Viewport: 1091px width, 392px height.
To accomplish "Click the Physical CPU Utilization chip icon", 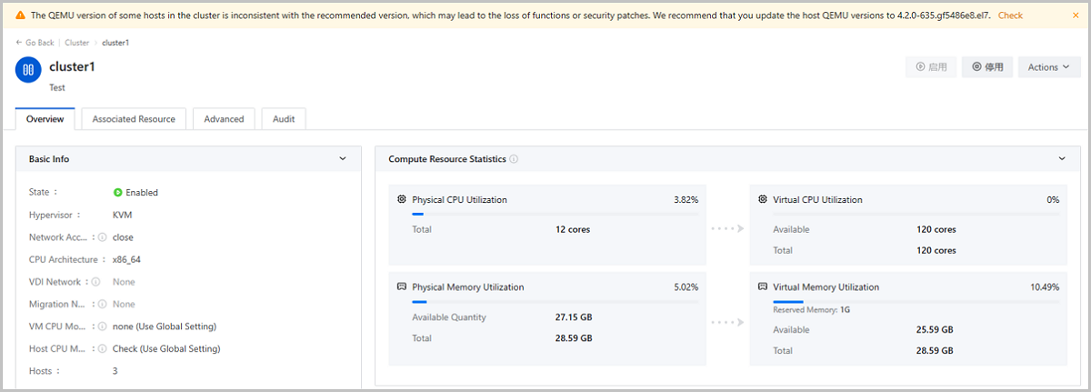I will [x=402, y=199].
